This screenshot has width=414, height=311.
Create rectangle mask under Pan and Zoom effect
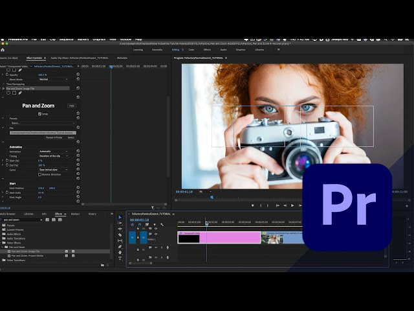pos(14,93)
